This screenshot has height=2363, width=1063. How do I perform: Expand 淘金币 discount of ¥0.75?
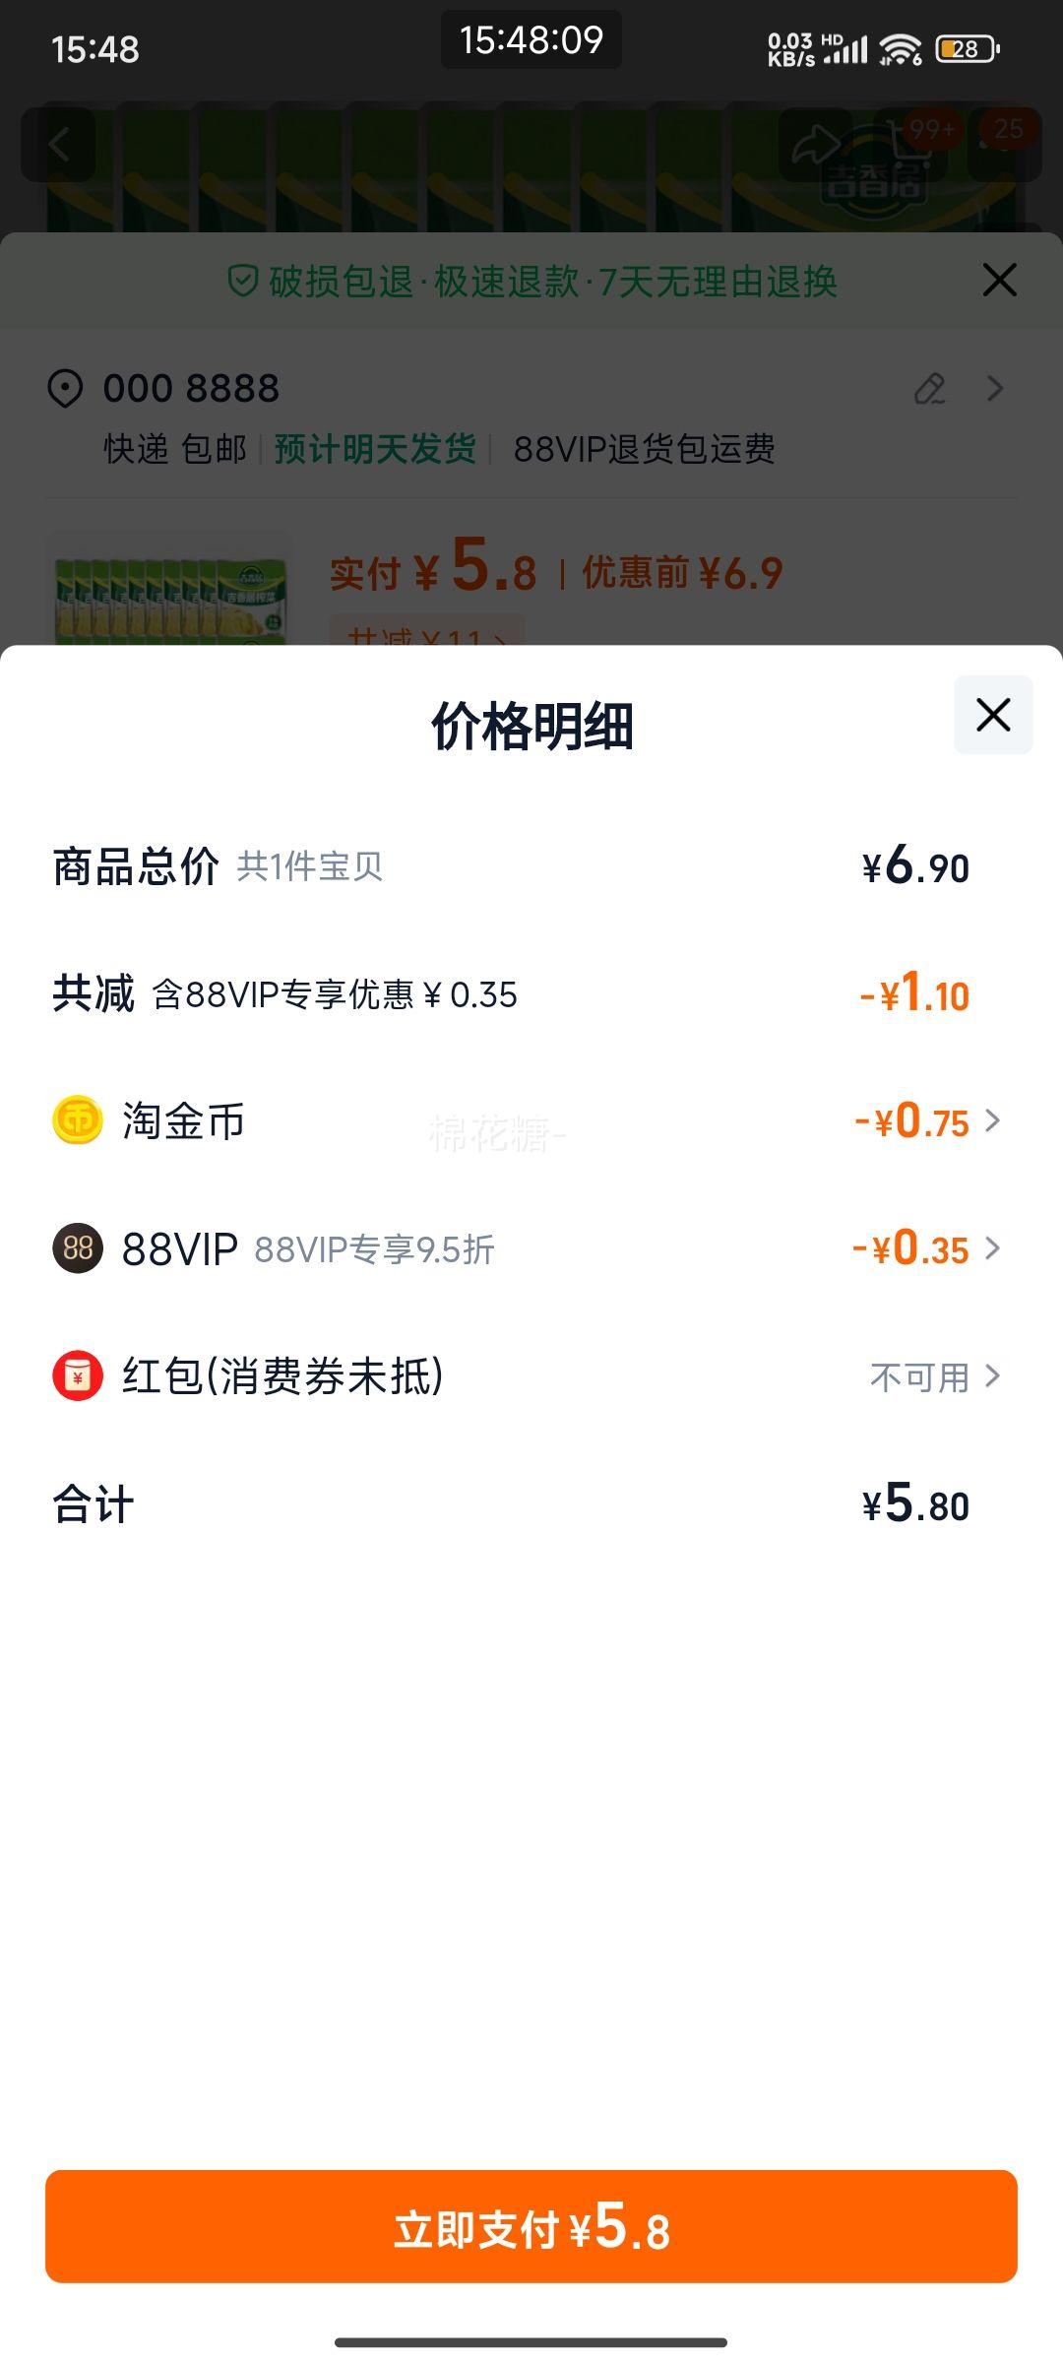pos(927,1120)
